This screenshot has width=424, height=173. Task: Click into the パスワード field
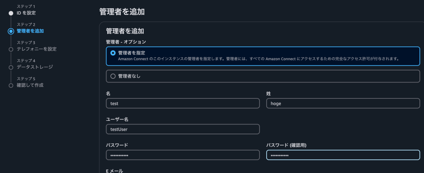(183, 155)
